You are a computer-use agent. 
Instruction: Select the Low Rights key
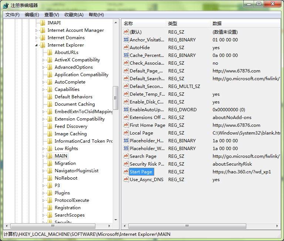(66, 149)
